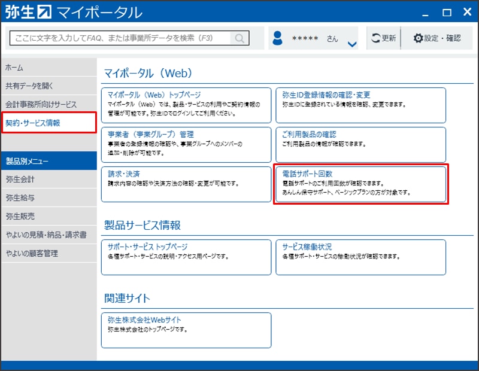Screen dimensions: 479x371
Task: Maximize the マイポータル window
Action: [447, 13]
